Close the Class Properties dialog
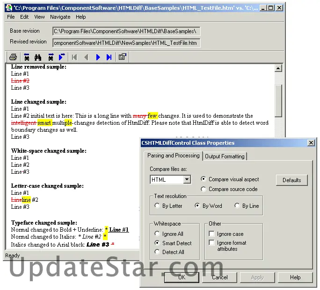The width and height of the screenshot is (320, 290). (x=311, y=143)
